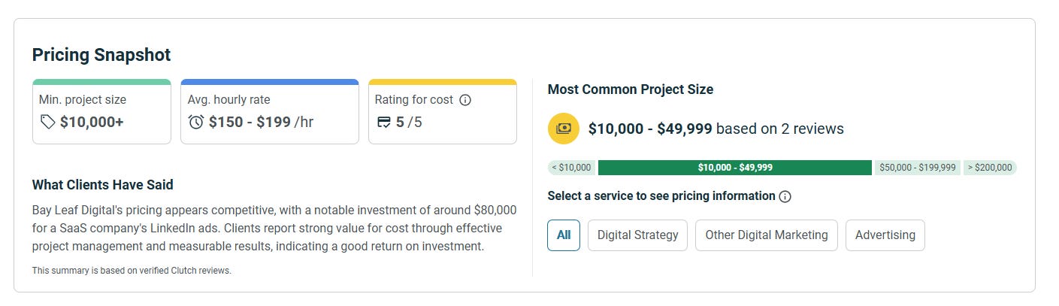Click the Min. project size card

[x=101, y=111]
